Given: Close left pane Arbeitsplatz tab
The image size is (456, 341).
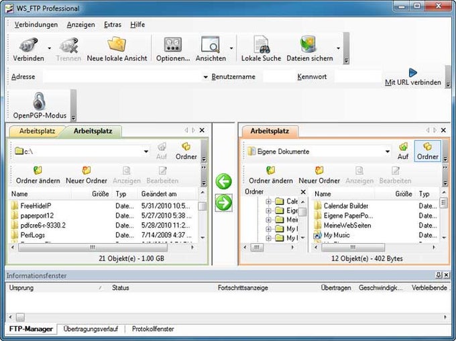Looking at the screenshot, I should point(202,130).
